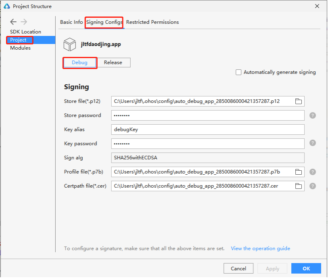Browse for Profile file p7b folder icon
The image size is (328, 278).
tap(298, 172)
